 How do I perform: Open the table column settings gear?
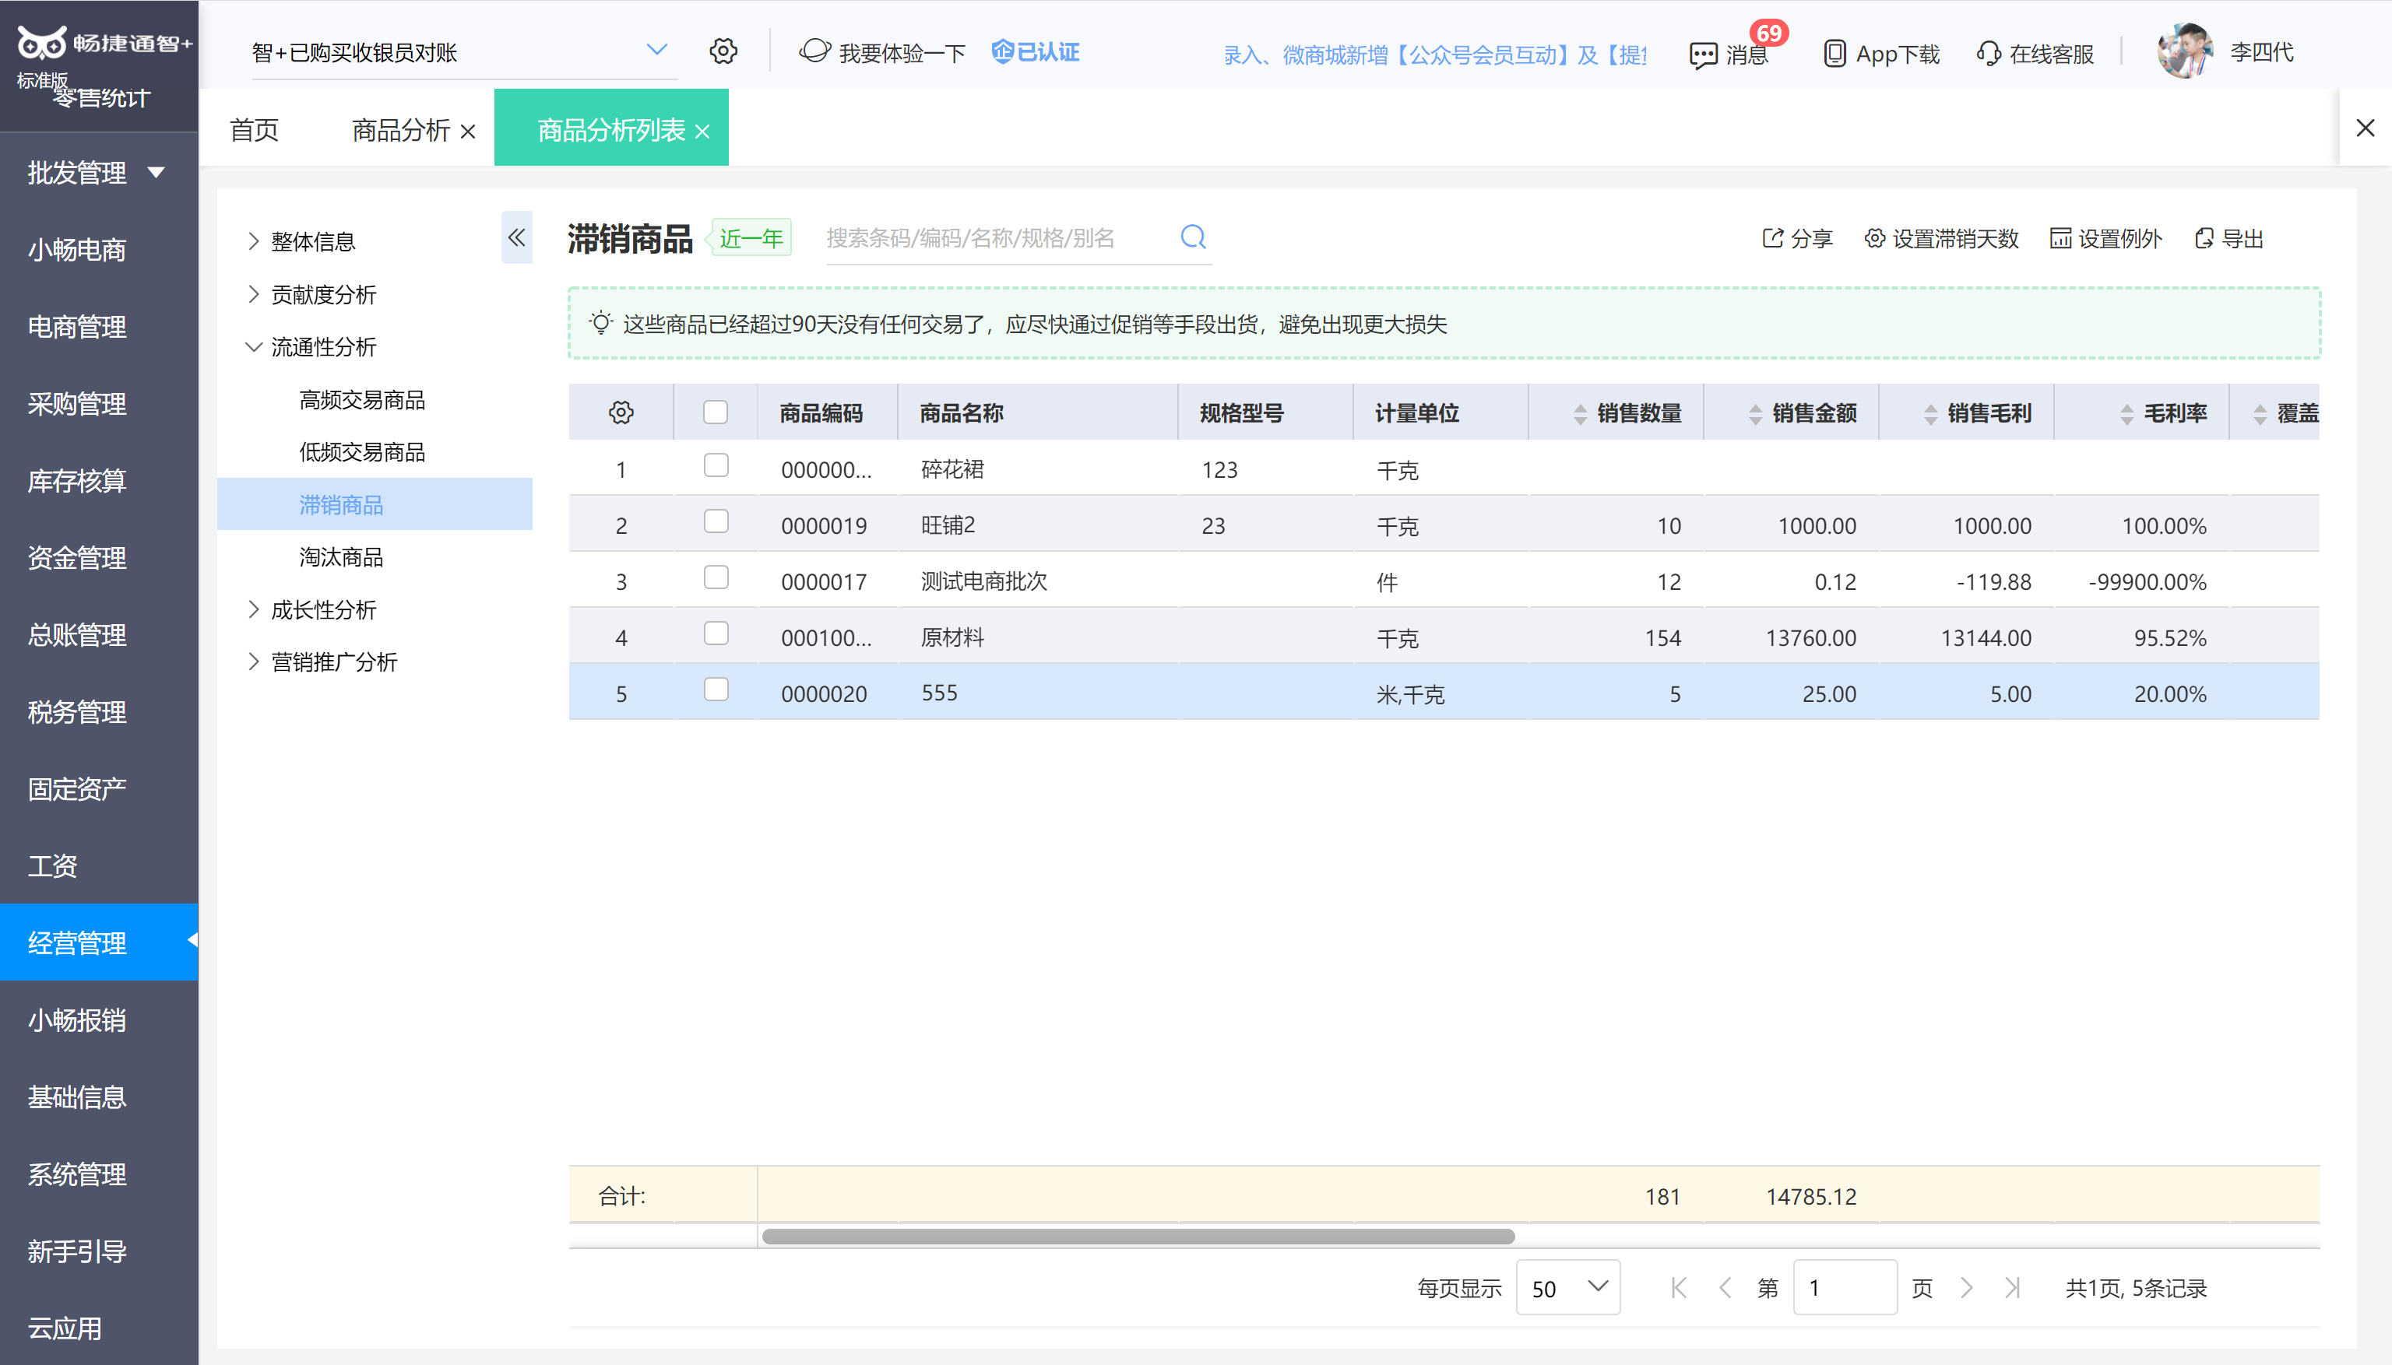pos(621,412)
